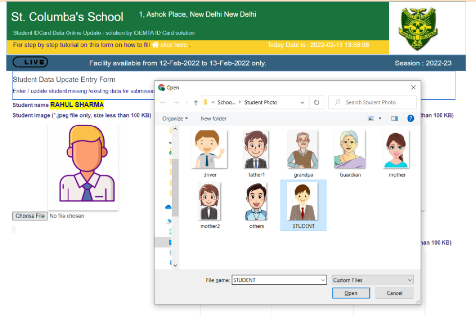This screenshot has width=476, height=316.
Task: Toggle the preview pane icon
Action: point(394,119)
